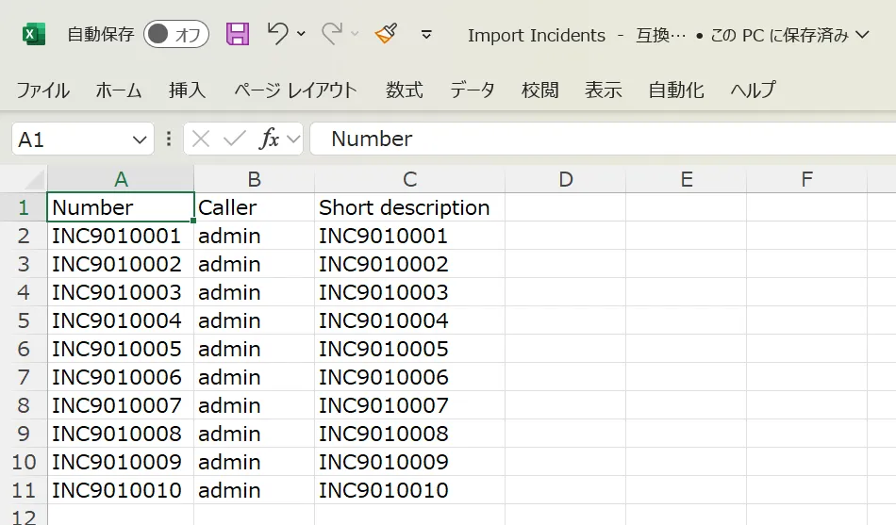Click the Import Incidents file title

537,36
